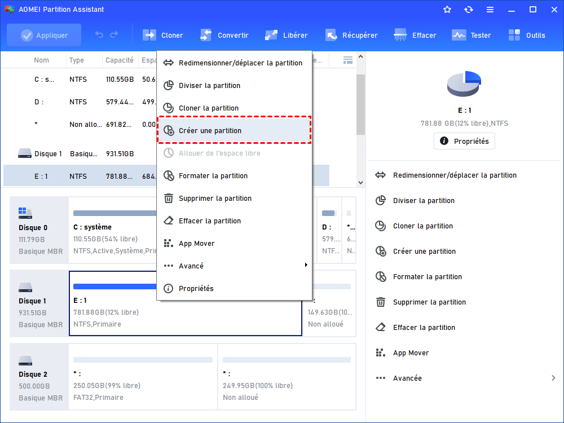Select the C : système partition block
The height and width of the screenshot is (423, 564).
pos(113,230)
